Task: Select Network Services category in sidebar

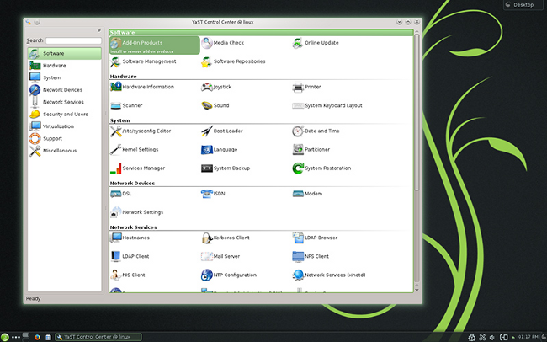Action: point(65,102)
